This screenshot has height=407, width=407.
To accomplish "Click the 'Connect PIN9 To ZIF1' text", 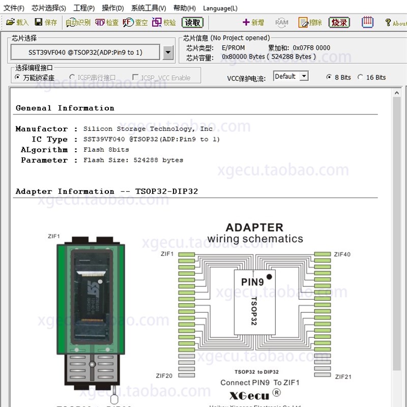I will [260, 383].
